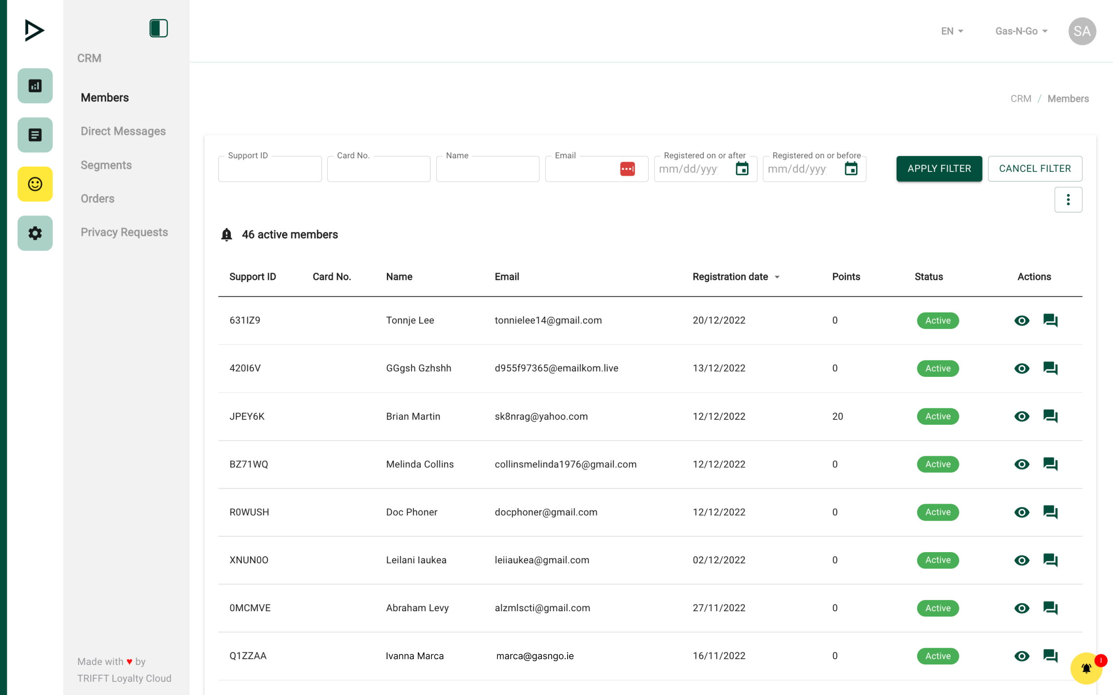Open calendar for Registered on or after
1113x695 pixels.
[x=742, y=169]
